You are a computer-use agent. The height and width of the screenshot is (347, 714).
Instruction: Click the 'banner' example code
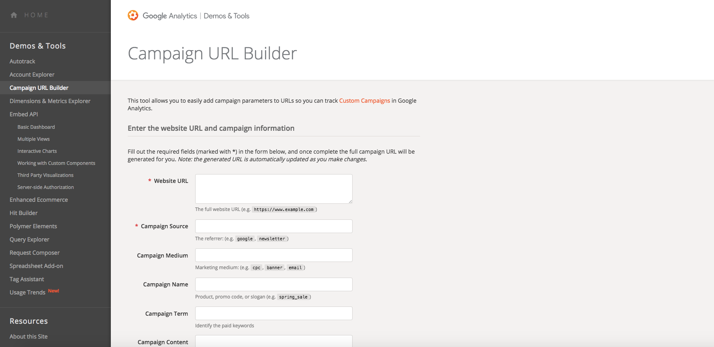[275, 268]
